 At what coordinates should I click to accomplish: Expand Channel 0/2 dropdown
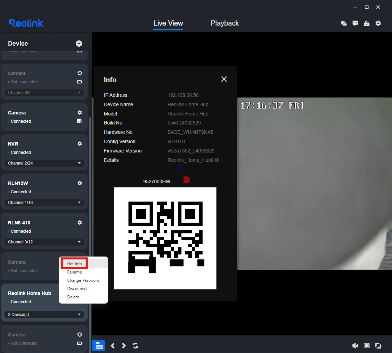(44, 93)
